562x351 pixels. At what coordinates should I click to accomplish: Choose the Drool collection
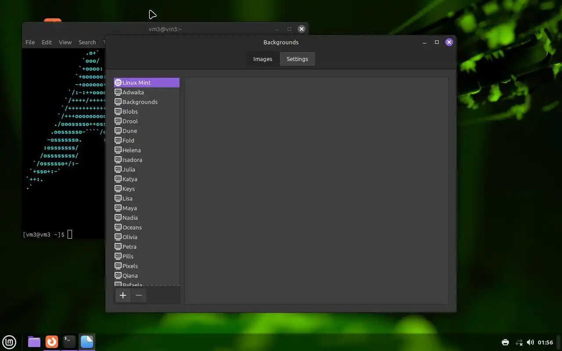(147, 121)
